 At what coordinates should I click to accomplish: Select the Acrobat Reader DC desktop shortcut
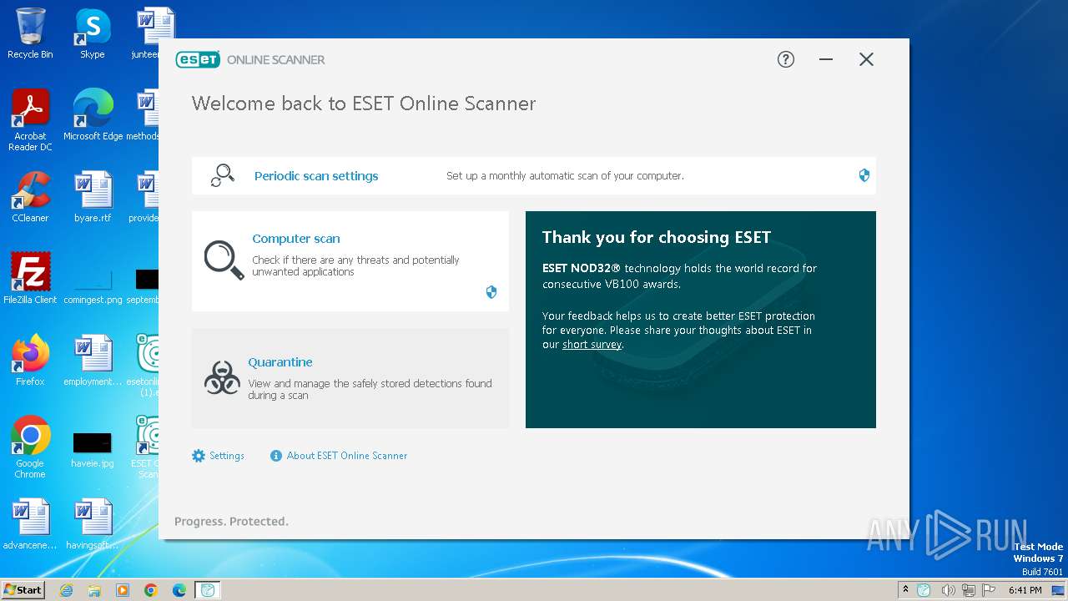[30, 120]
